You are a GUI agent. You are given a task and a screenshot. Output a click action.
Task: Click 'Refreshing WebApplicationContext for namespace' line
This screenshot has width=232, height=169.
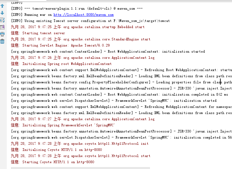[x=121, y=107]
